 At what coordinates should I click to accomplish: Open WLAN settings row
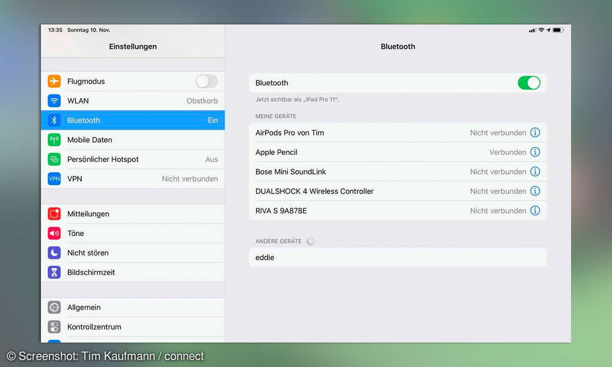point(133,101)
